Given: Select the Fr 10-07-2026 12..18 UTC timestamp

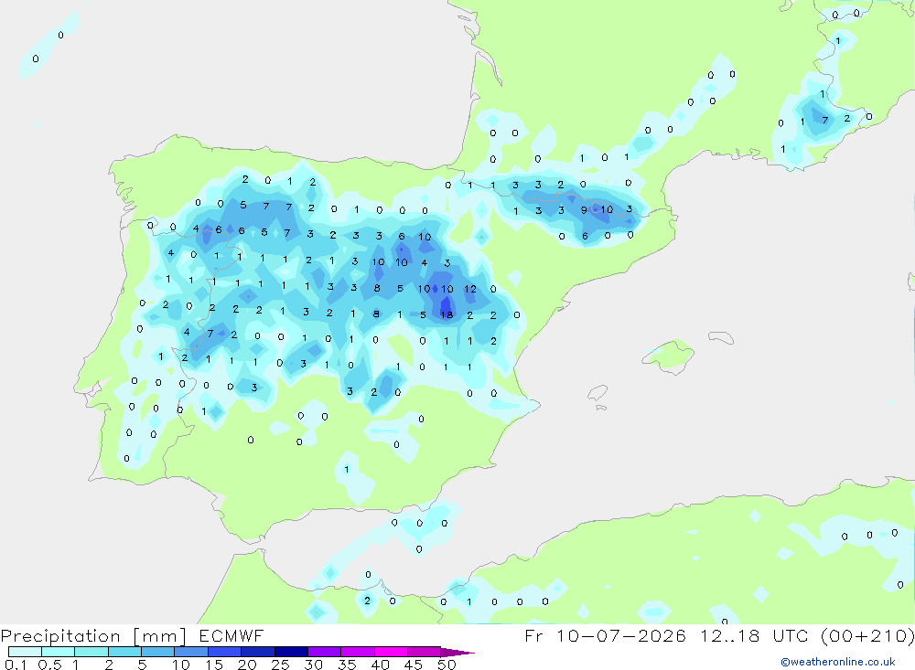Looking at the screenshot, I should point(719,635).
